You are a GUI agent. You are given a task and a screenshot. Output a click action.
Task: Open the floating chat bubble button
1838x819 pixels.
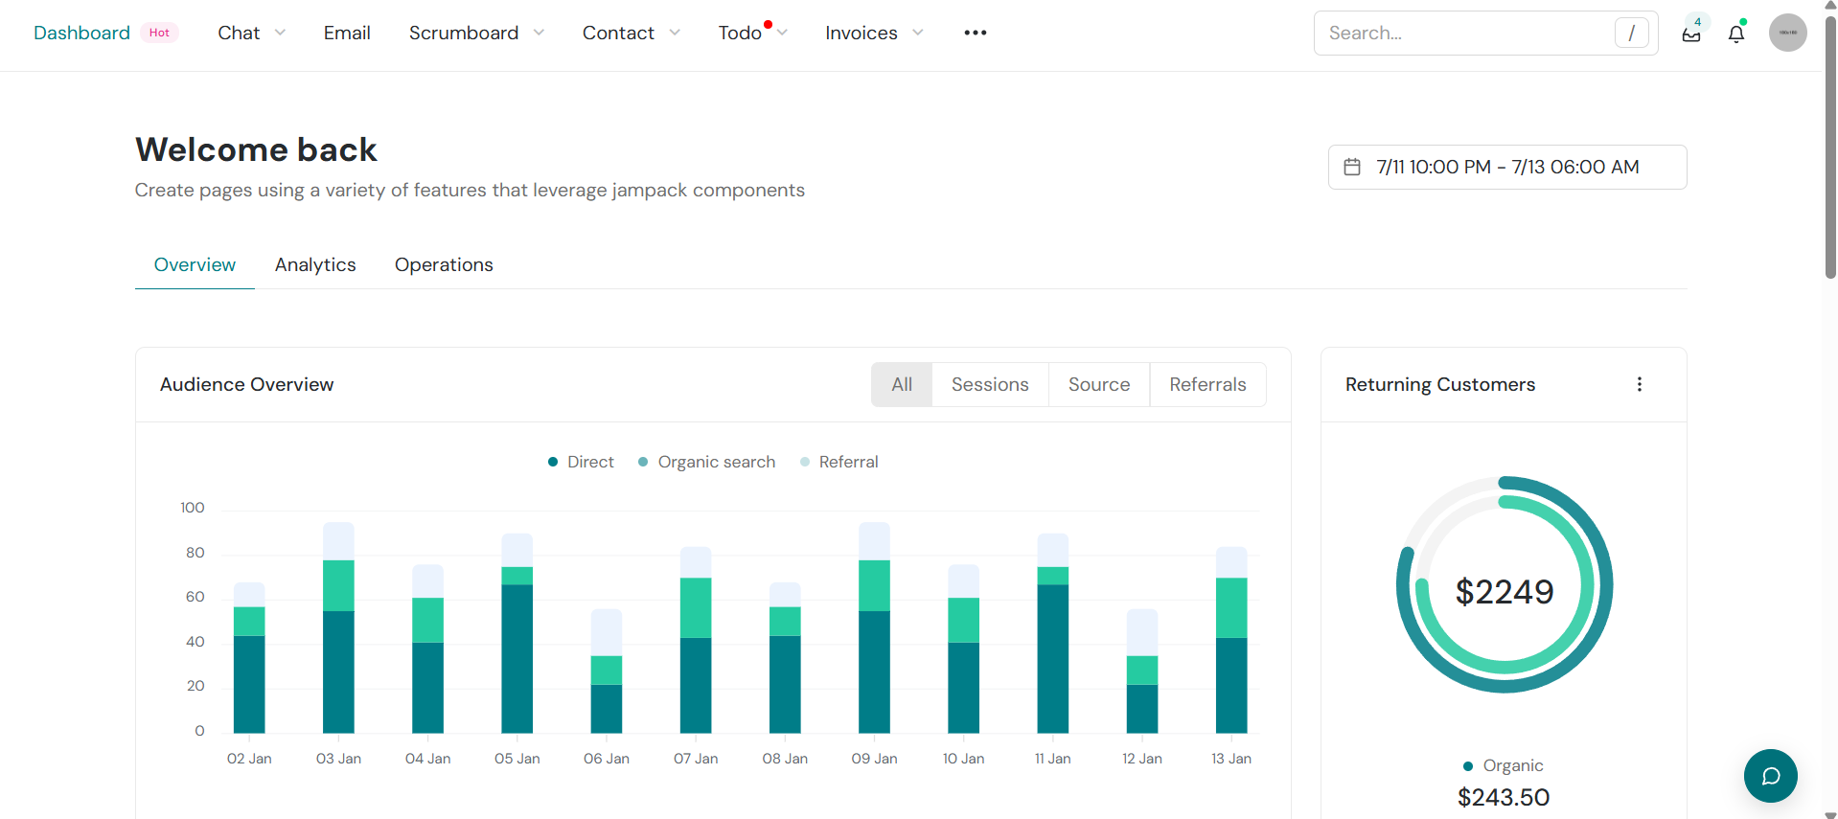pos(1770,776)
